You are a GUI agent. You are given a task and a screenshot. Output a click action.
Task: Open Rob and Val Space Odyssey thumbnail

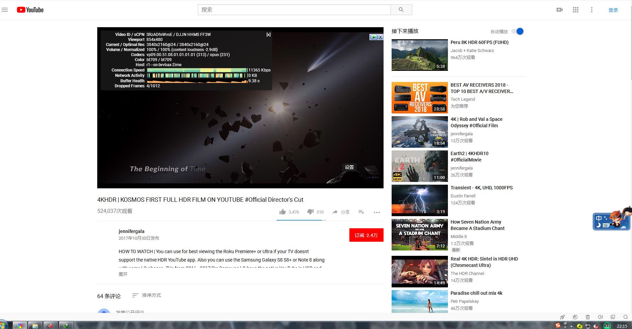pos(420,132)
